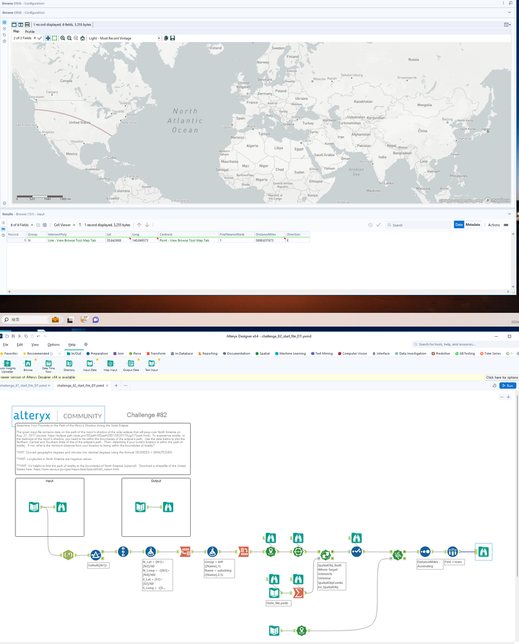Image resolution: width=519 pixels, height=644 pixels.
Task: Select the Reporting tool palette tab
Action: (x=208, y=354)
